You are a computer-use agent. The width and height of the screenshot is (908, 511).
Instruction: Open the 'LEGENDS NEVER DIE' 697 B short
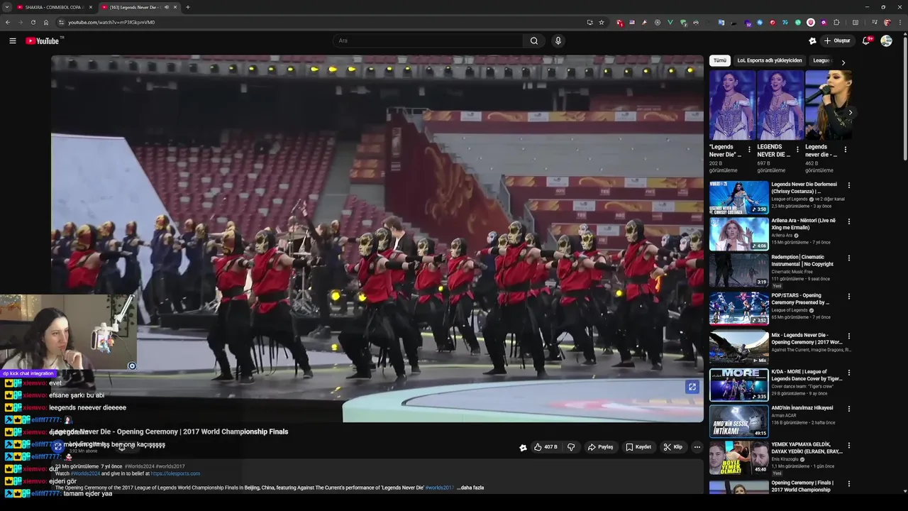[780, 105]
